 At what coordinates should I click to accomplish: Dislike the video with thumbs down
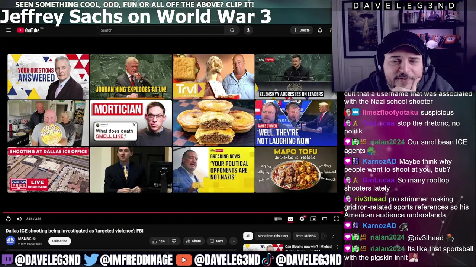tap(174, 241)
